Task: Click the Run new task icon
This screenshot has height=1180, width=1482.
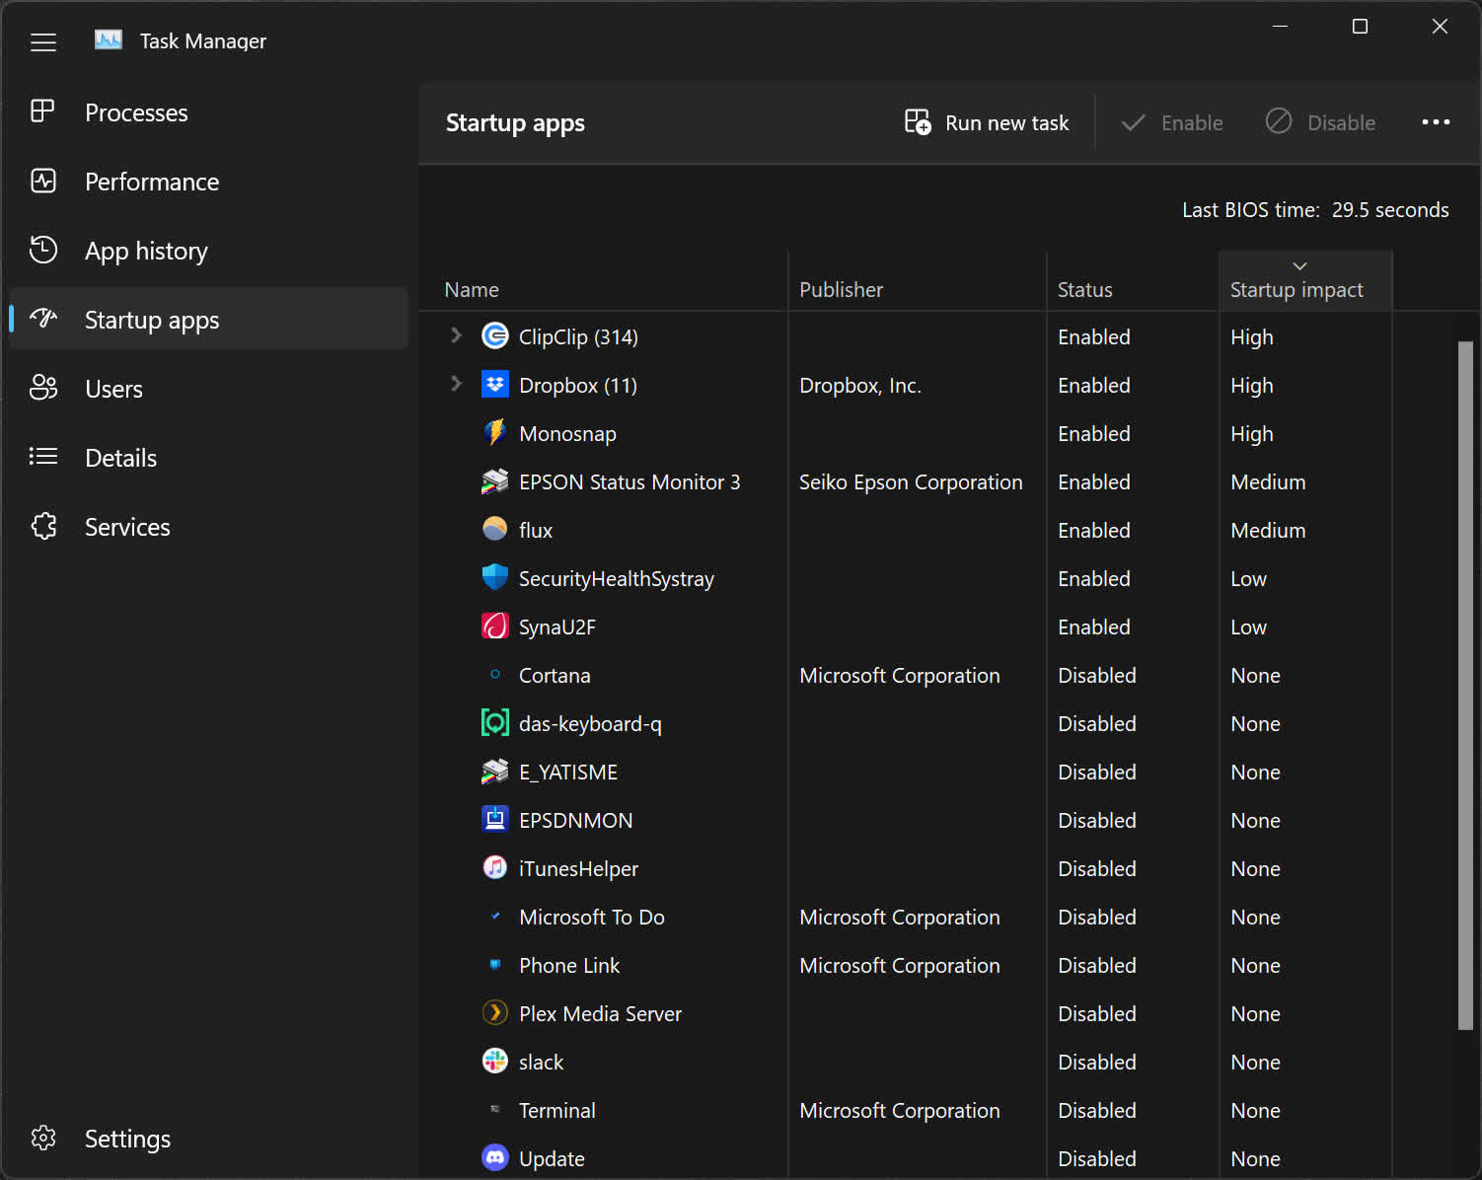Action: (x=918, y=122)
